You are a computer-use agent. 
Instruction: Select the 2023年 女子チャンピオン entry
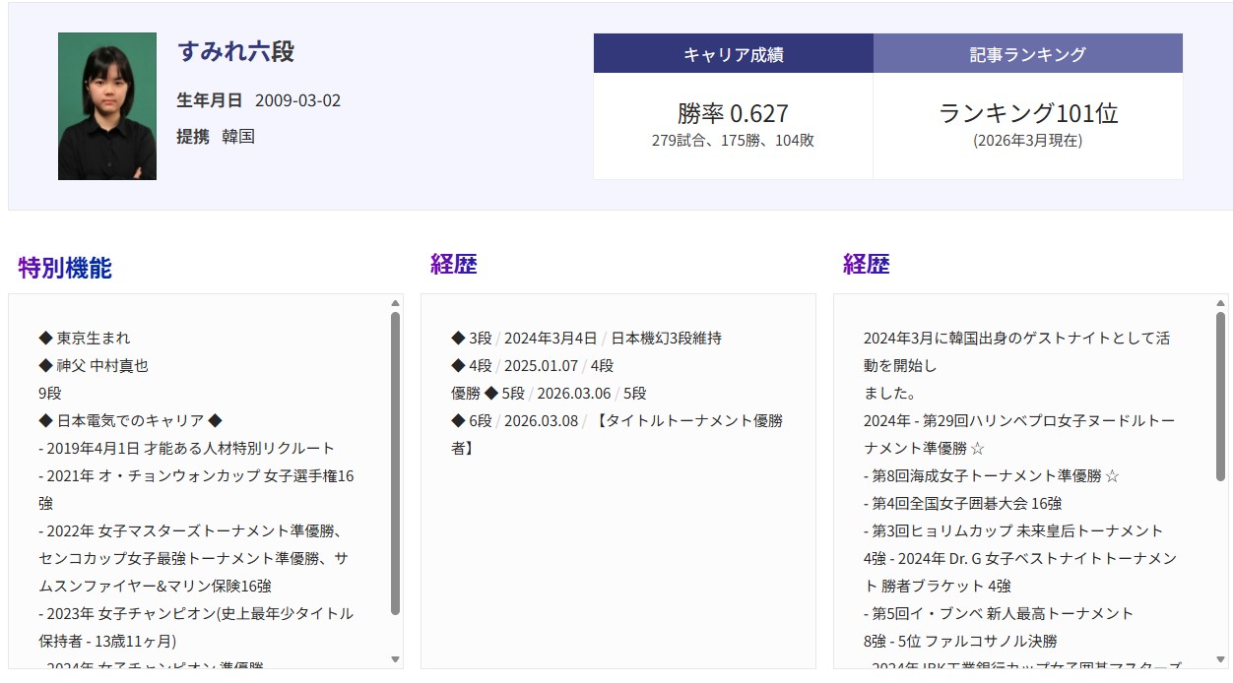point(195,614)
